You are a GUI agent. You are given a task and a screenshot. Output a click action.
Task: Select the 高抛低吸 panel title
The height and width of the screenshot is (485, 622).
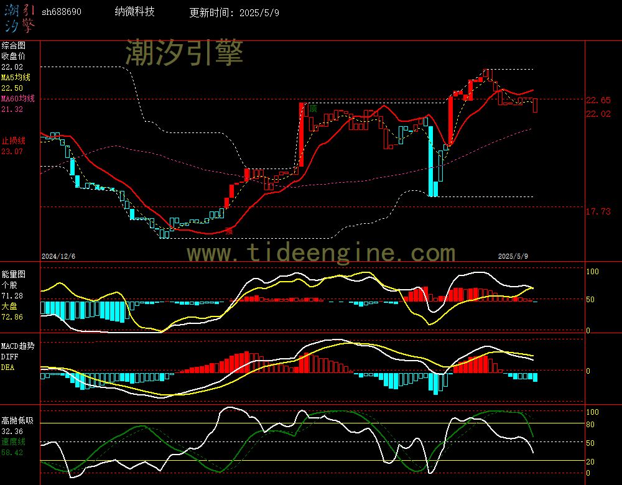17,420
